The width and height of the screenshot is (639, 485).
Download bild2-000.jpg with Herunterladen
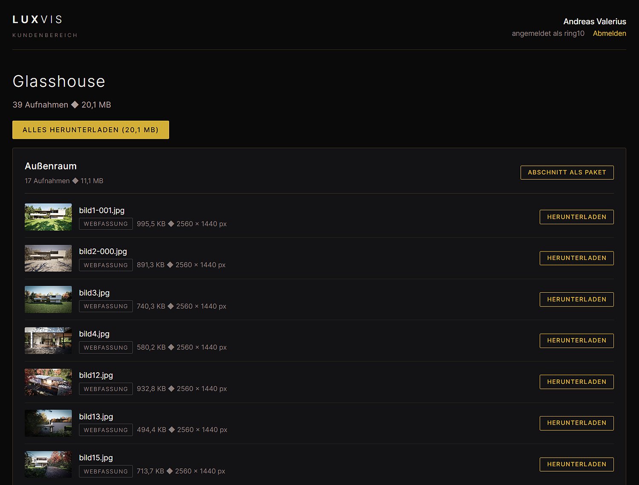[x=576, y=258]
